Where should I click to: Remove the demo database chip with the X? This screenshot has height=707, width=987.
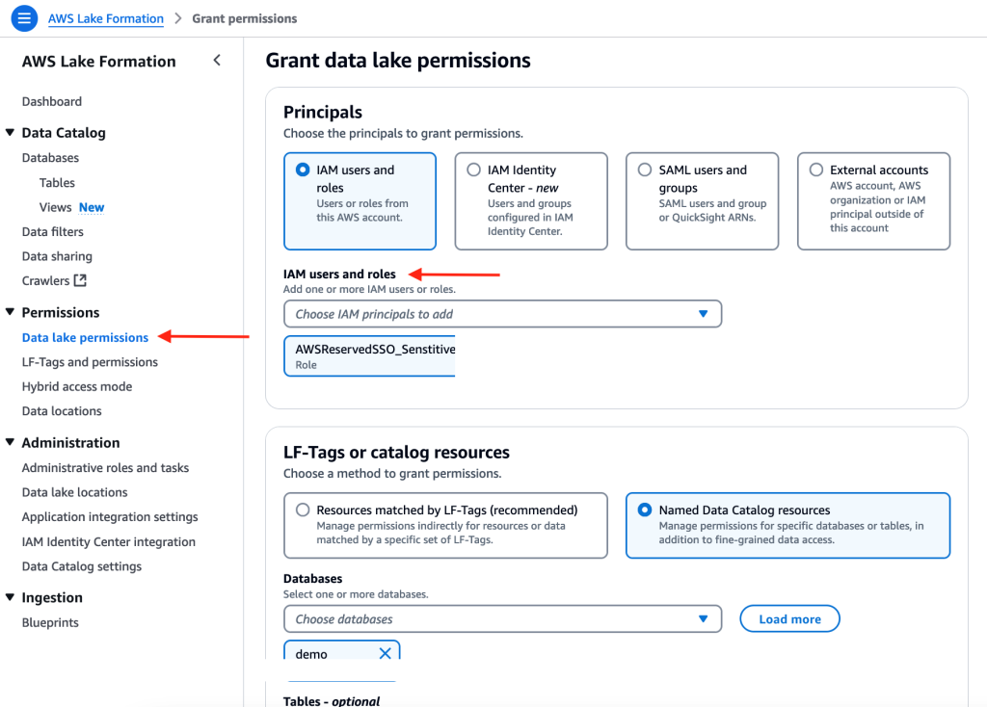coord(384,652)
